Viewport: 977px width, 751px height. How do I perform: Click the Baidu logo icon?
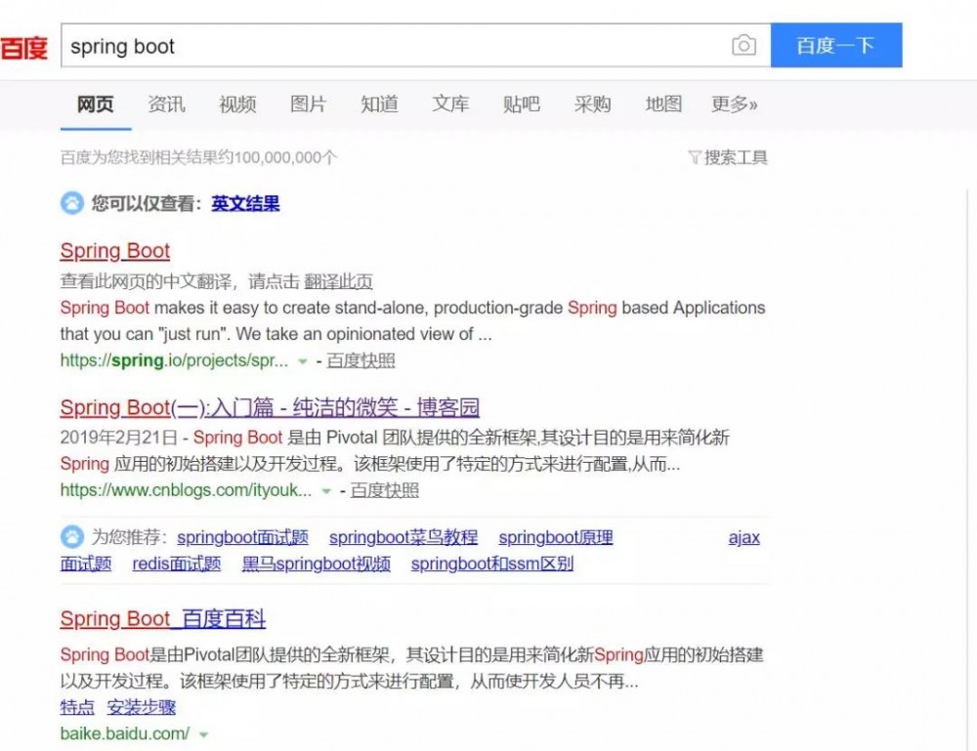[x=24, y=45]
